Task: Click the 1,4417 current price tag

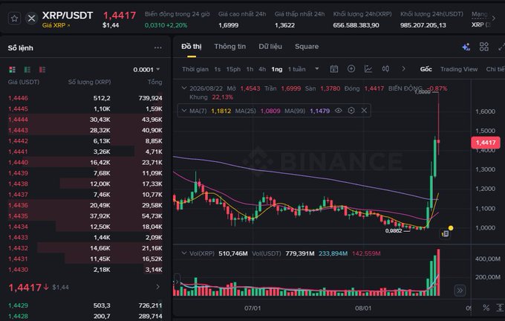Action: [486, 143]
